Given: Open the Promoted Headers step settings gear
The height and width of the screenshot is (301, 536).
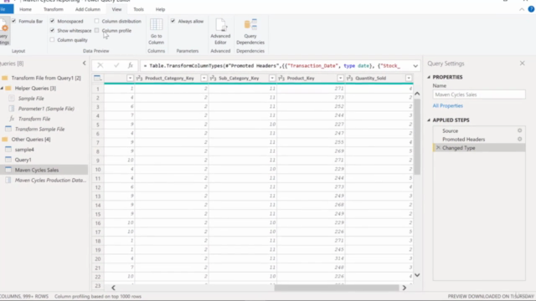Looking at the screenshot, I should (519, 139).
